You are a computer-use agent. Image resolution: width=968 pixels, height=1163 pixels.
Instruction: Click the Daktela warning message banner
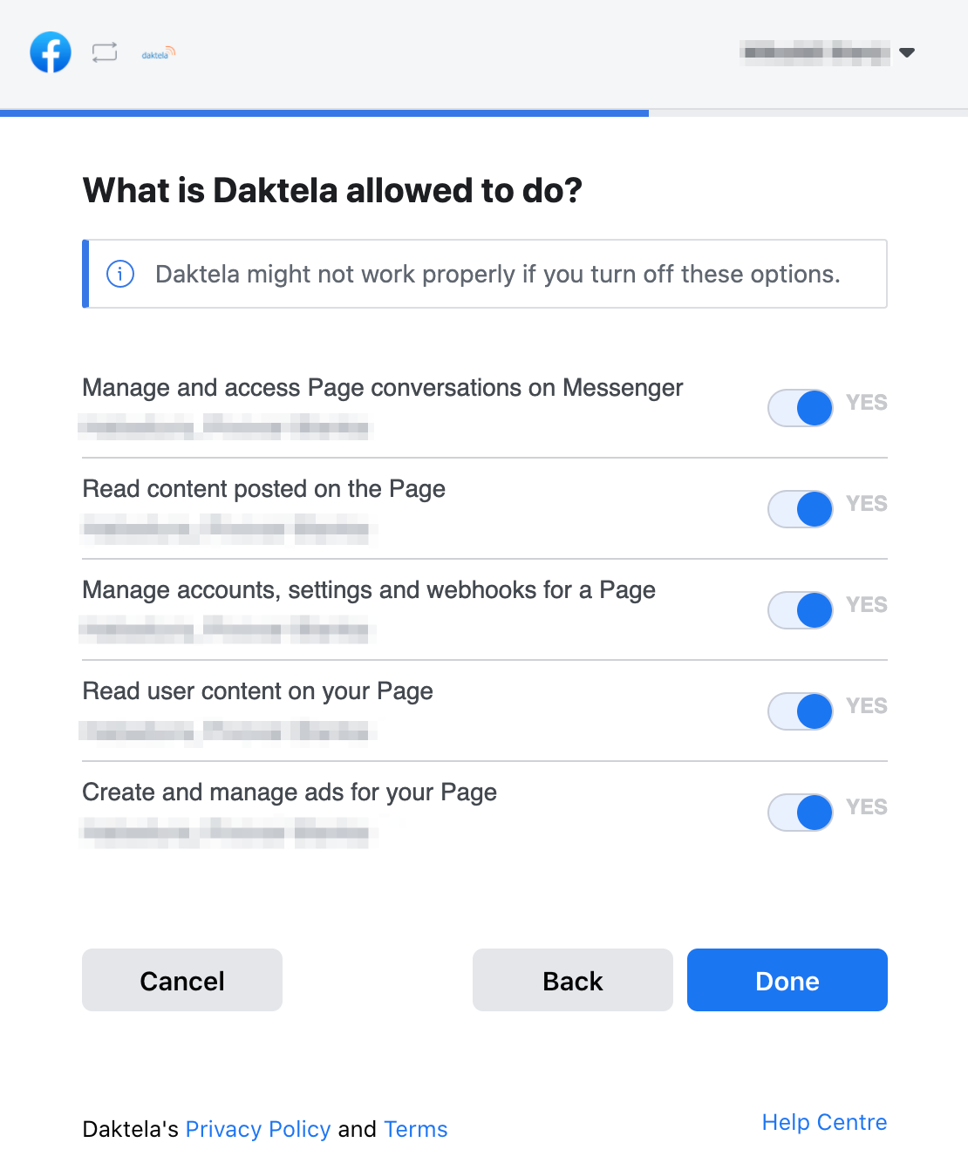pos(497,274)
